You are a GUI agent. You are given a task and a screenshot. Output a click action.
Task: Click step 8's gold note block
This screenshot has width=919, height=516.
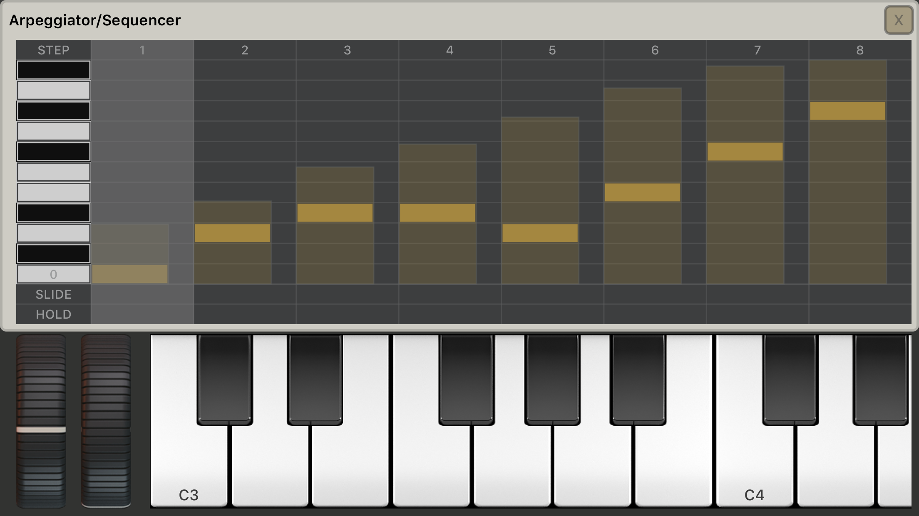point(848,111)
